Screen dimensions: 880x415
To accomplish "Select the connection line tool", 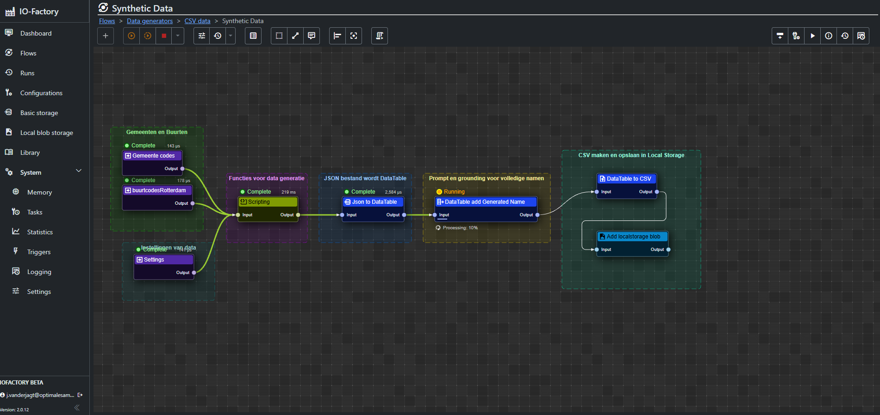I will (295, 36).
